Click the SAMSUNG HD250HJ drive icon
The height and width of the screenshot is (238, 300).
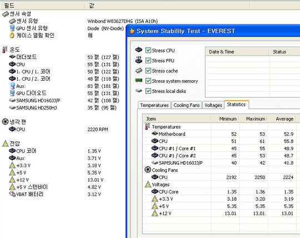tap(12, 108)
